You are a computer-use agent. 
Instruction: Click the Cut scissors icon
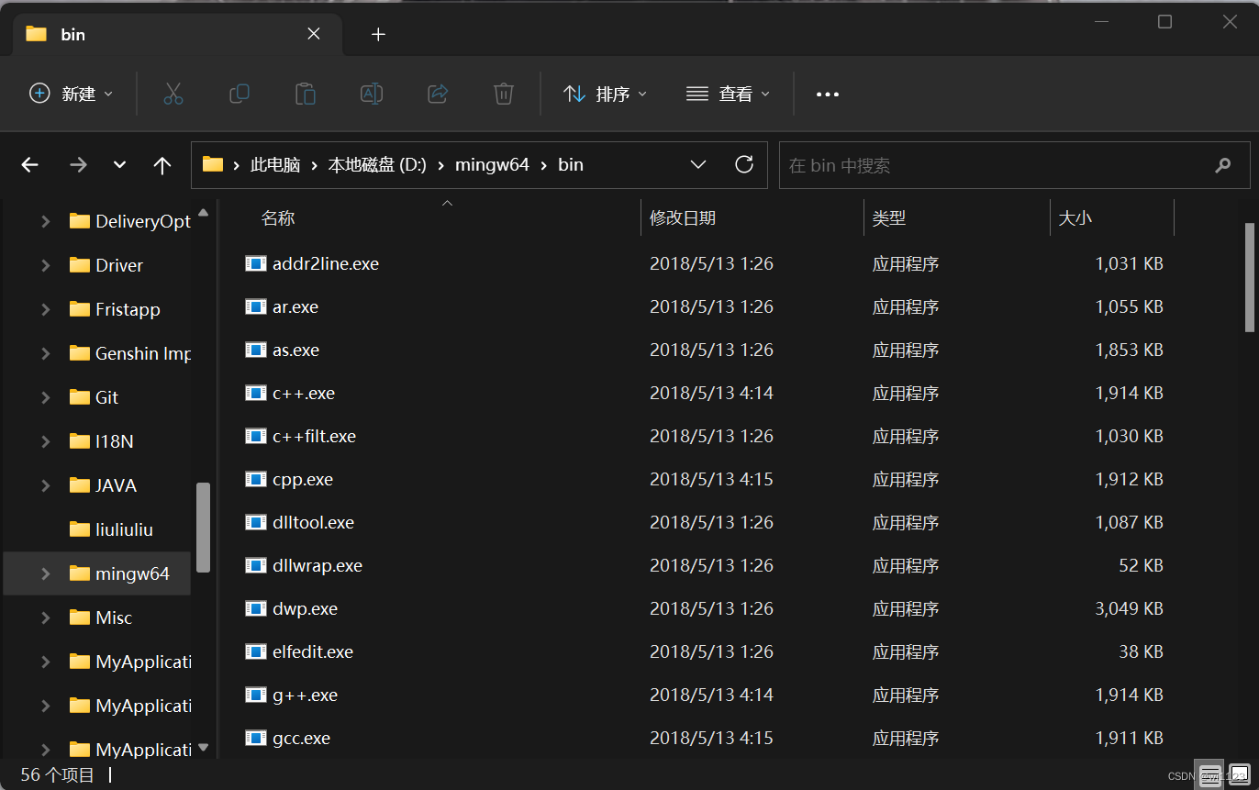(173, 94)
